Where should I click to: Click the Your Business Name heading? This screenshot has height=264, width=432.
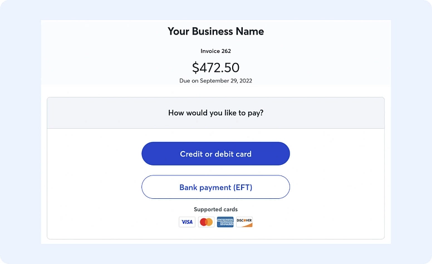tap(216, 31)
